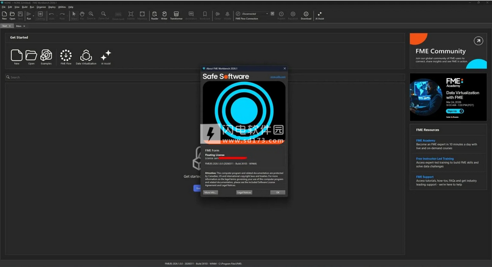Screen dimensions: 492x267
Task: Select the Pan tool in the toolbar
Action: click(82, 15)
